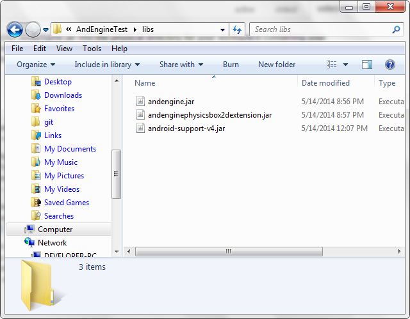
Task: Click the navigation pane scroll down arrow
Action: click(x=117, y=252)
